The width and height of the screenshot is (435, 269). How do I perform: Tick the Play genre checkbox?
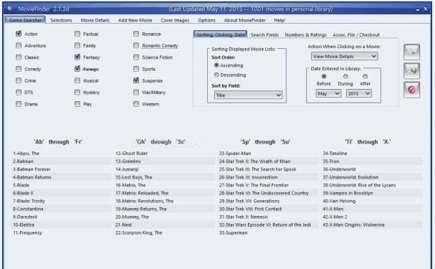pyautogui.click(x=77, y=104)
